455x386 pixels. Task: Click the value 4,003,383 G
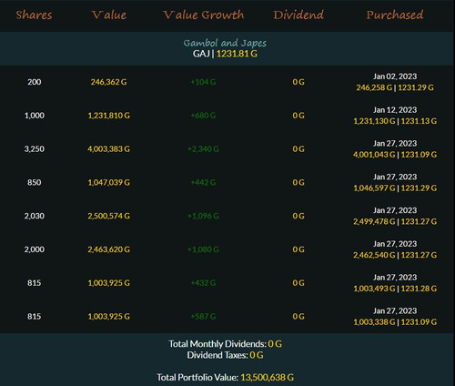(x=109, y=149)
